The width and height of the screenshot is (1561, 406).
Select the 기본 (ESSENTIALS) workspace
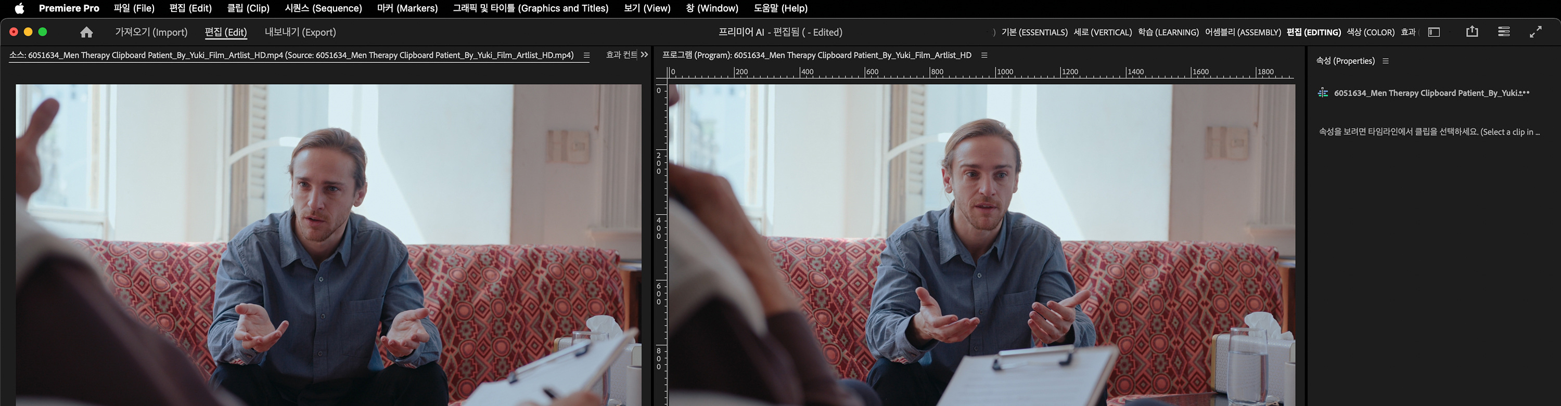point(1034,32)
